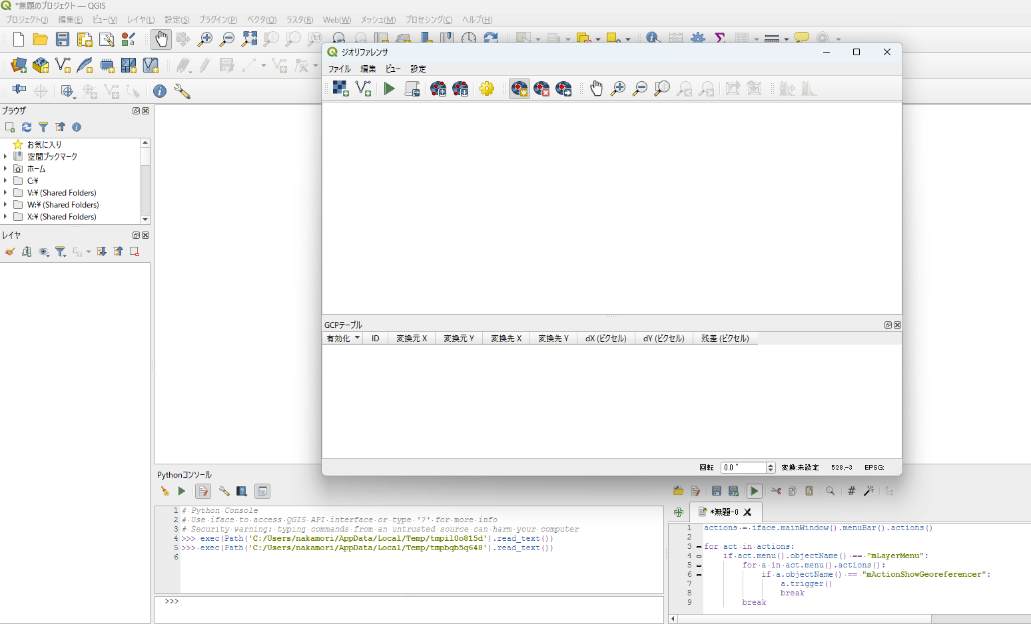Expand the C:¥ folder in the Browser
This screenshot has height=624, width=1031.
tap(6, 180)
